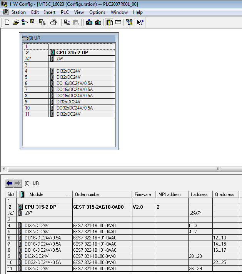Viewport: 242px width, 274px height.
Task: Click the forward navigation arrow button
Action: 18,183
